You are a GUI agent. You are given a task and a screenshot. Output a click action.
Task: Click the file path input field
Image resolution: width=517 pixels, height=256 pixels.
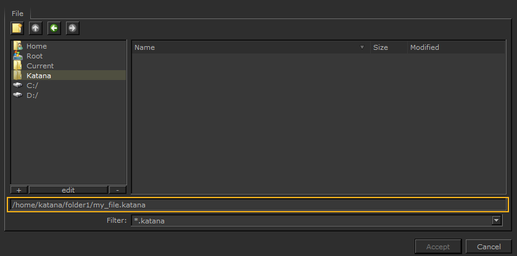point(258,205)
